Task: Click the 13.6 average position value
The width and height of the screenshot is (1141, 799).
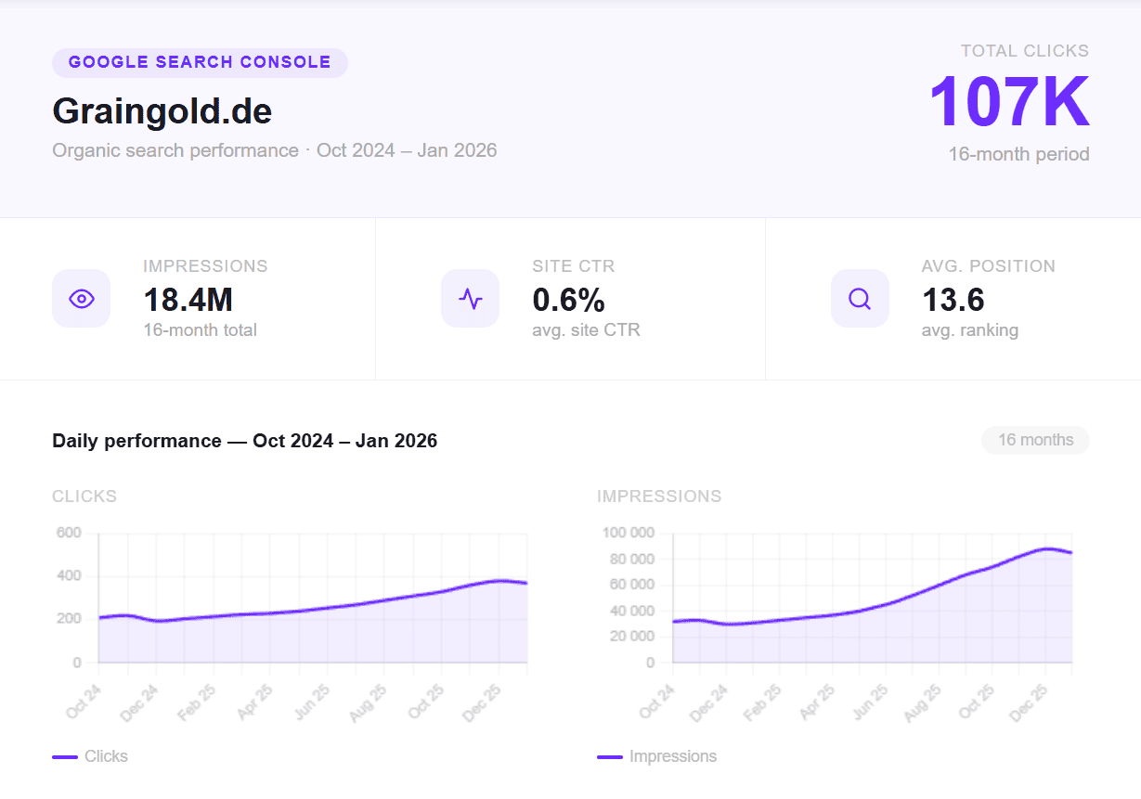Action: point(953,300)
